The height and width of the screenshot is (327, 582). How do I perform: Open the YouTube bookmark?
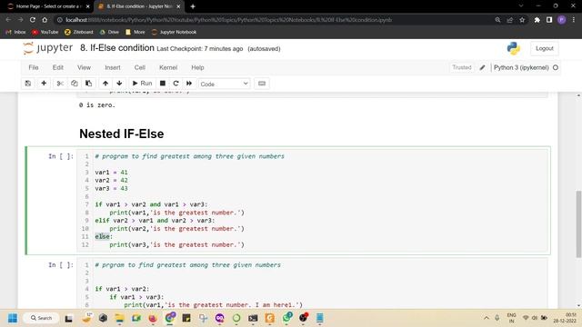click(x=45, y=33)
